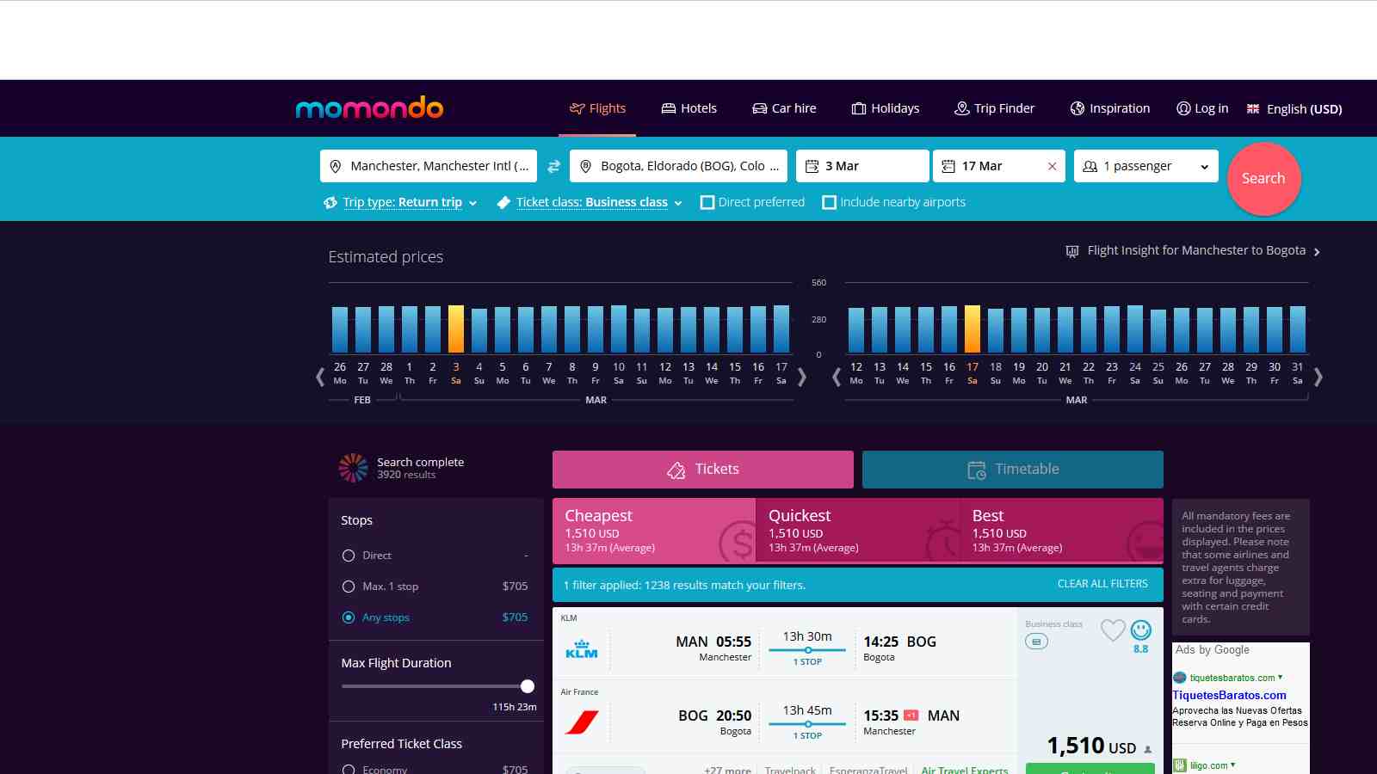Select Economy ticket class radio
This screenshot has width=1377, height=774.
pos(349,769)
